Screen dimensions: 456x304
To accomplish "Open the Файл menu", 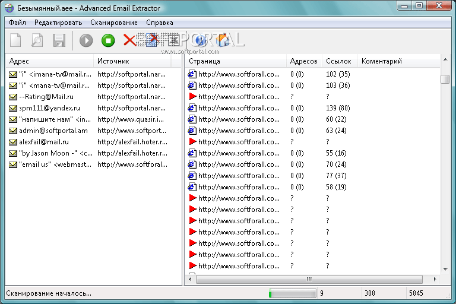I will (17, 23).
